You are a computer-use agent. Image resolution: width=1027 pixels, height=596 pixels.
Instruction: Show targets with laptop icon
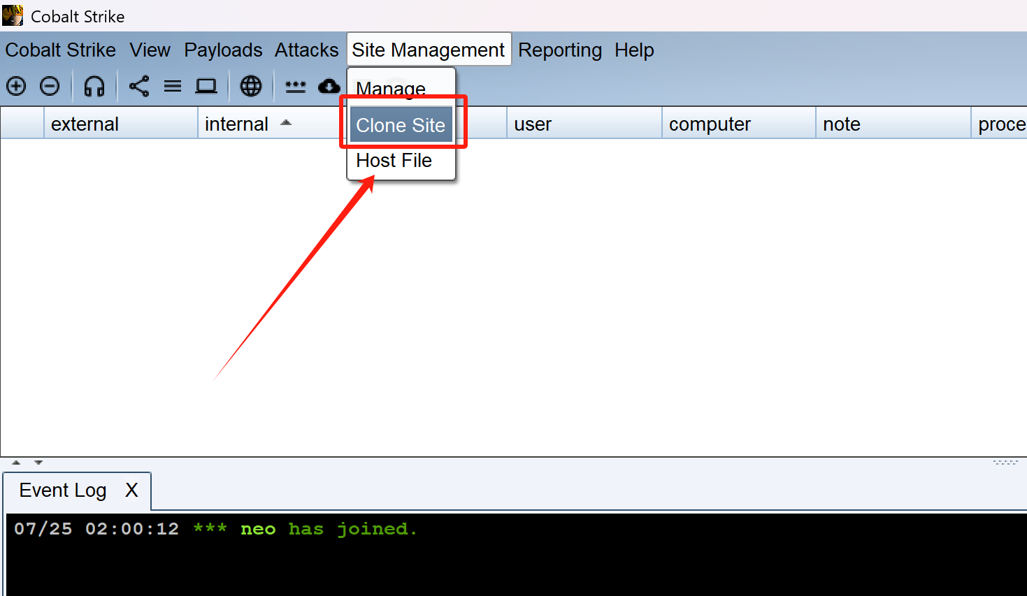[x=206, y=86]
